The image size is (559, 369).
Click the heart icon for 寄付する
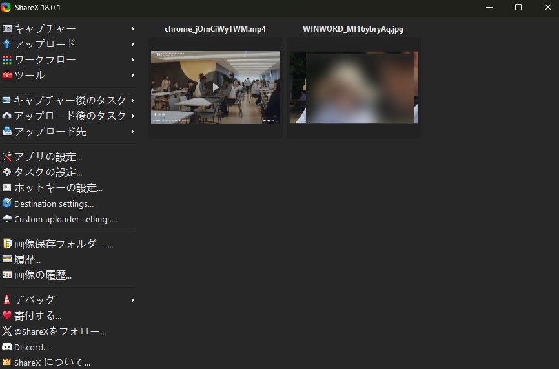(7, 316)
